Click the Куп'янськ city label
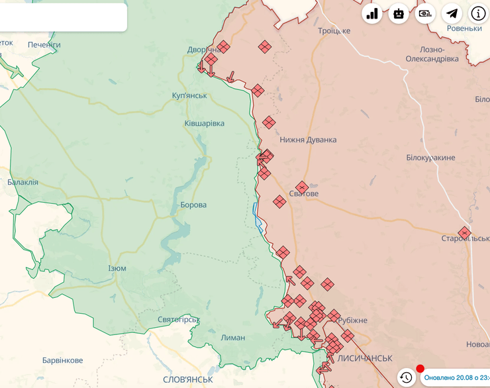Screen dimensions: 490x388 (189, 95)
